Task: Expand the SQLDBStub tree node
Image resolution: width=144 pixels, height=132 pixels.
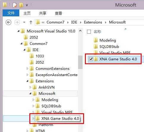Action: click(33, 106)
